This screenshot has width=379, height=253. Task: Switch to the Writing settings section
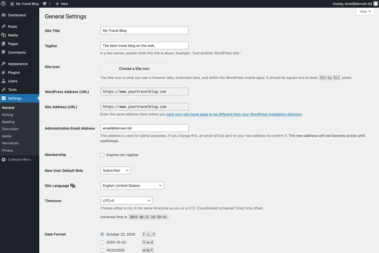(x=7, y=115)
